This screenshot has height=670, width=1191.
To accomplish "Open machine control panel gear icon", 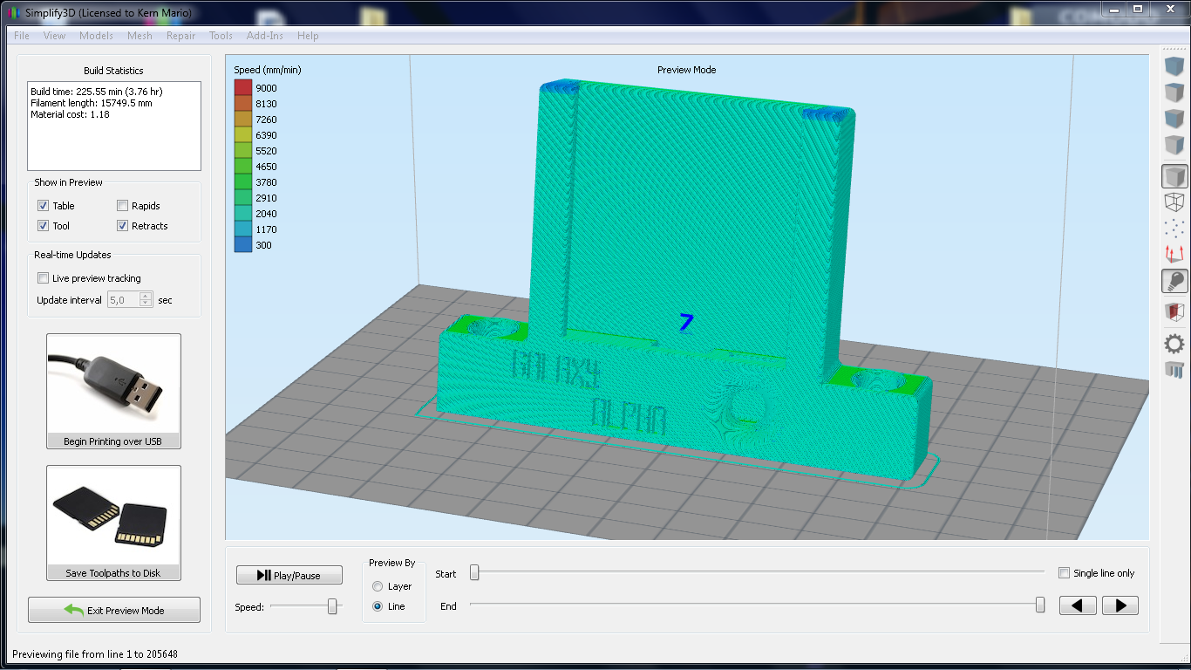I will click(1174, 343).
